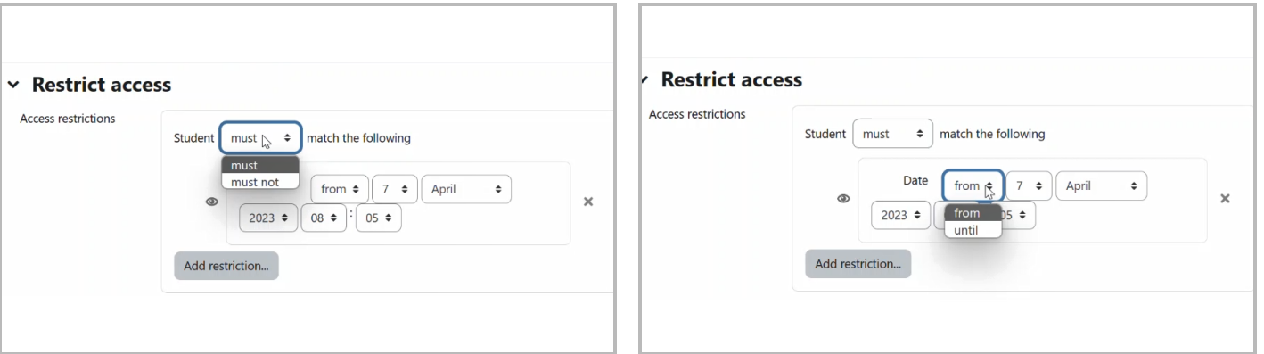Image resolution: width=1264 pixels, height=354 pixels.
Task: Open the 2023 year dropdown in right panel
Action: pyautogui.click(x=900, y=215)
